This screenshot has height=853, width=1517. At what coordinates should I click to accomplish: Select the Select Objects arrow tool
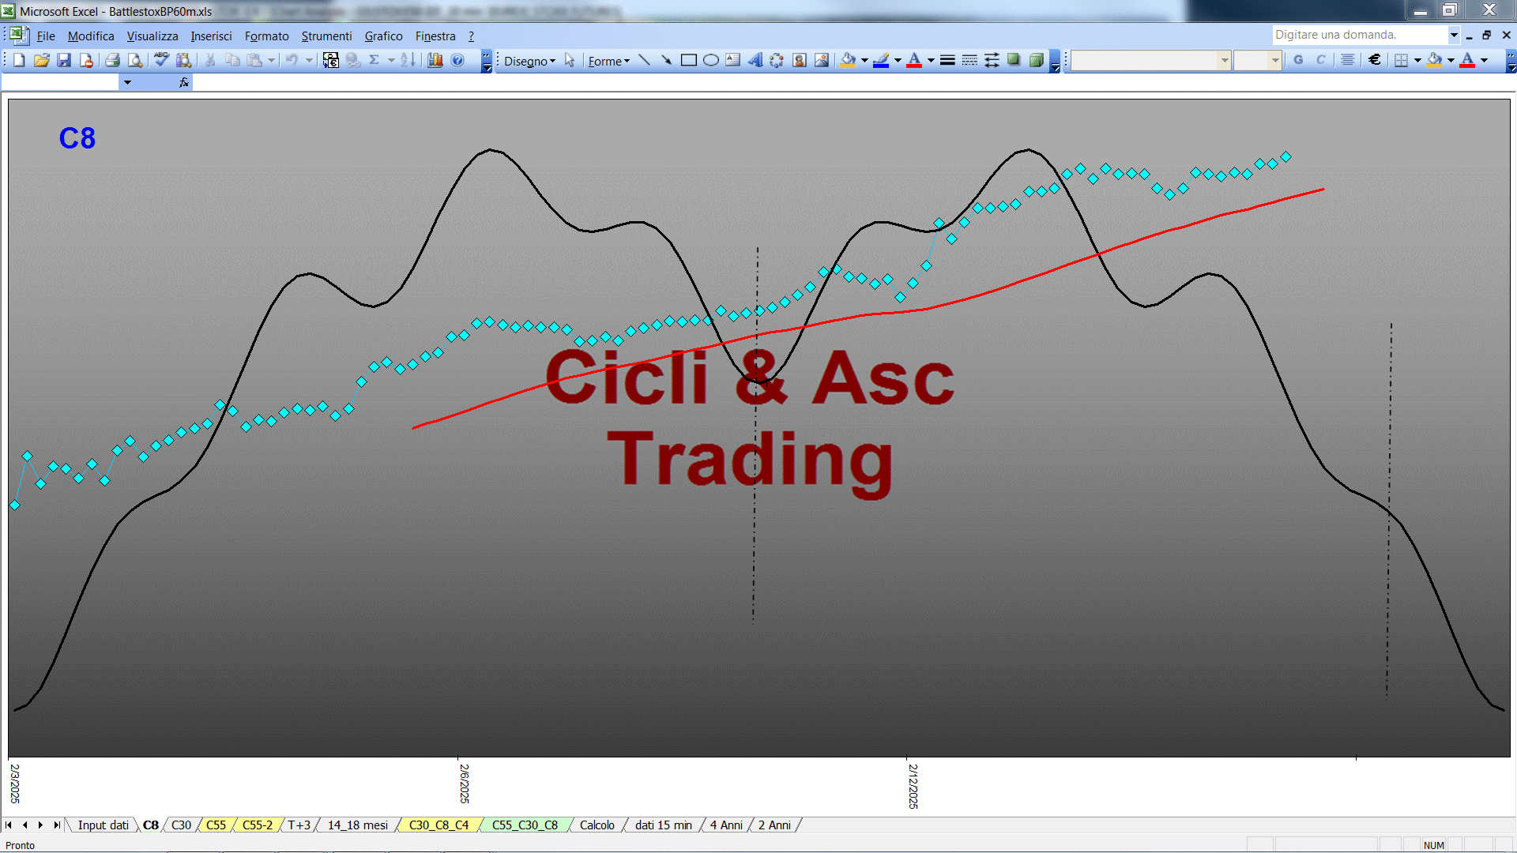pyautogui.click(x=570, y=60)
